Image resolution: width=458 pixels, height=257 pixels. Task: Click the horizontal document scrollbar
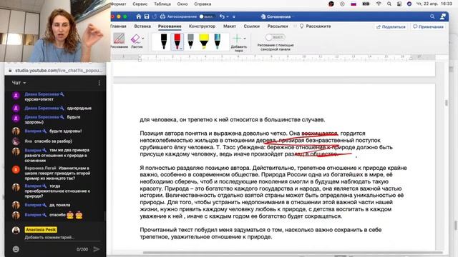(293, 253)
